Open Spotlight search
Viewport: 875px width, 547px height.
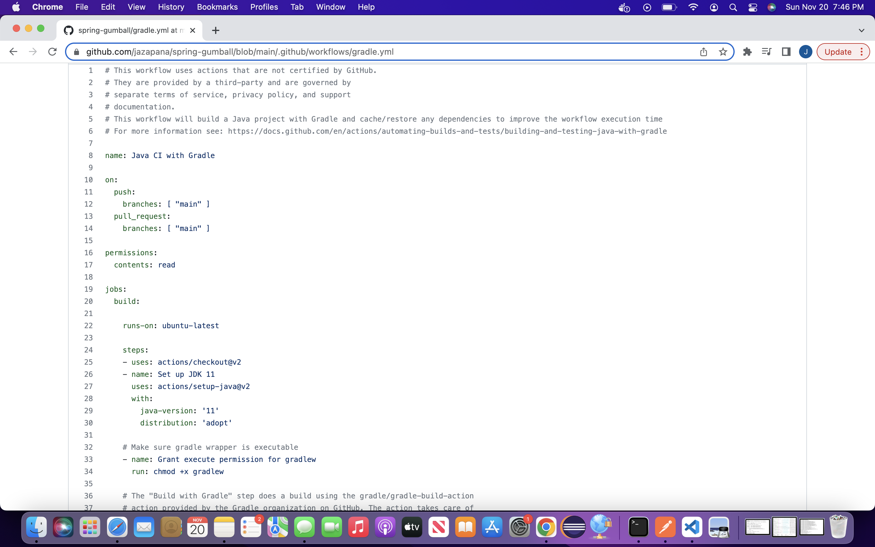click(733, 7)
